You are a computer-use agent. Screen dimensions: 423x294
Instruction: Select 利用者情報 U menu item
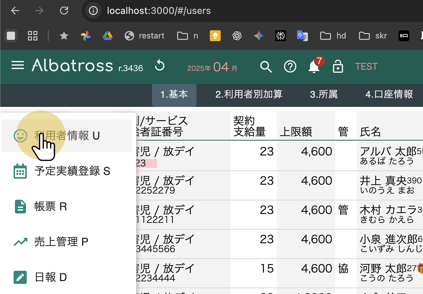pyautogui.click(x=66, y=136)
